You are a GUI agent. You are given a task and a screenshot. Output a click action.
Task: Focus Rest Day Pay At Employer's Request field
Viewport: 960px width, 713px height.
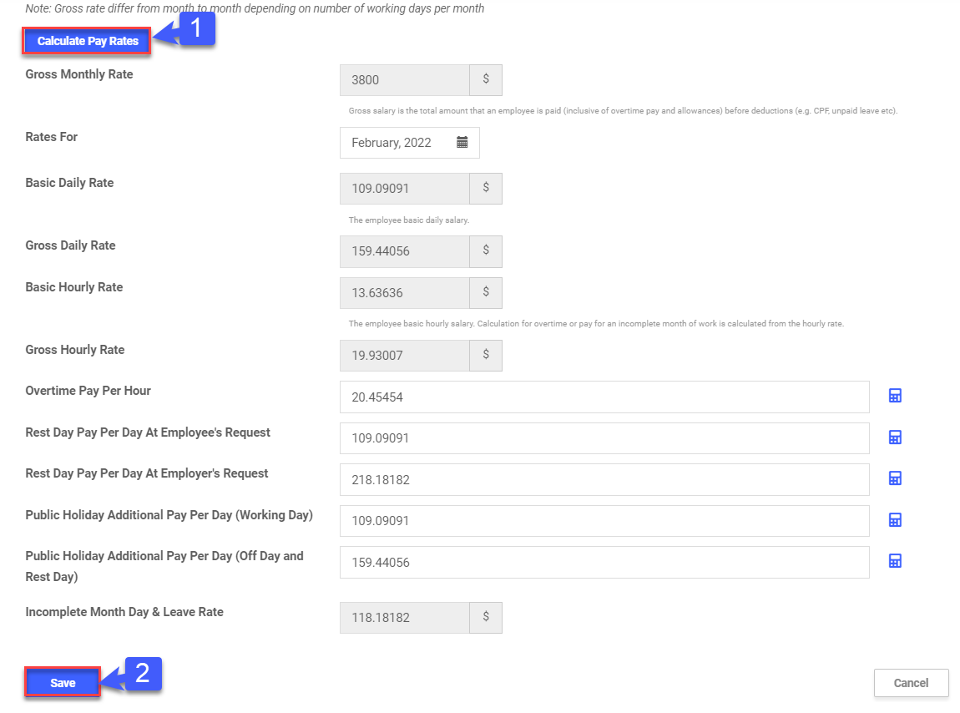pos(604,480)
